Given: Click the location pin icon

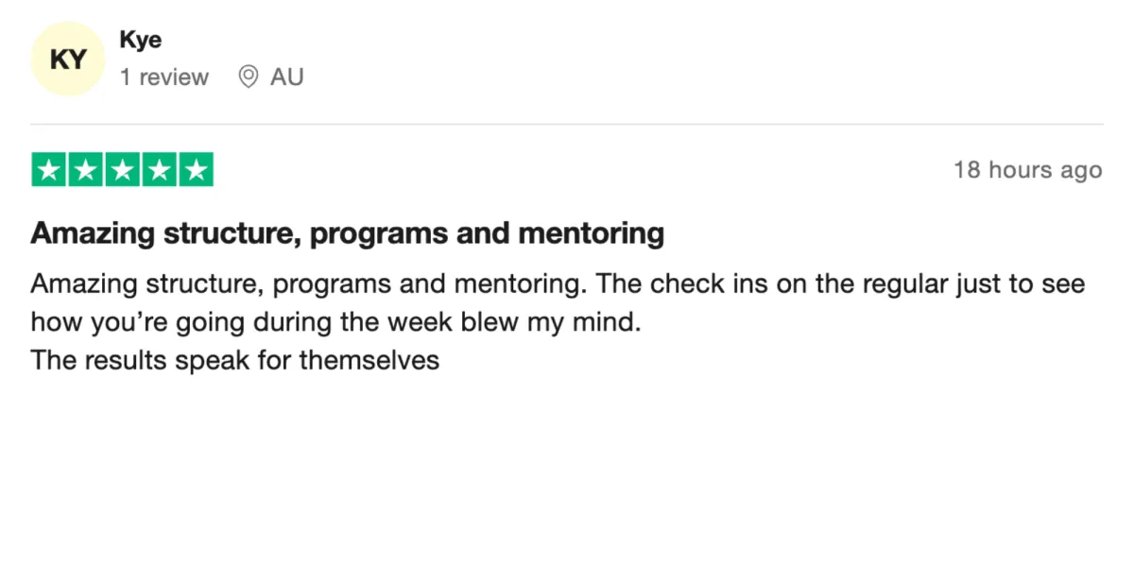Looking at the screenshot, I should point(249,77).
